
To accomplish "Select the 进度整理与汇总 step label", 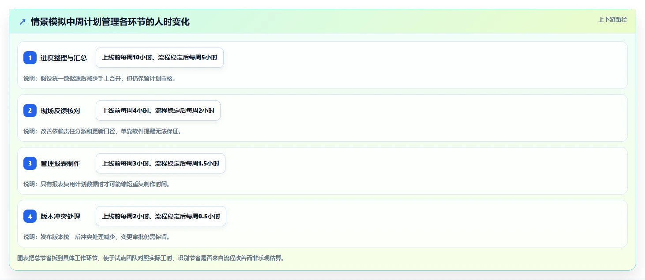I will (x=64, y=58).
